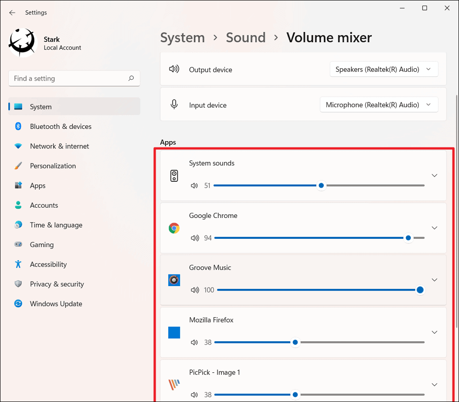Mute Mozilla Firefox via its volume icon
The width and height of the screenshot is (459, 402).
[195, 342]
